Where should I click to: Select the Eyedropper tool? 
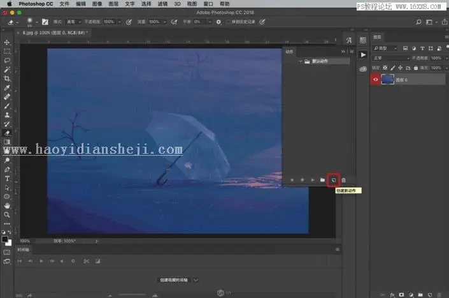tap(7, 88)
